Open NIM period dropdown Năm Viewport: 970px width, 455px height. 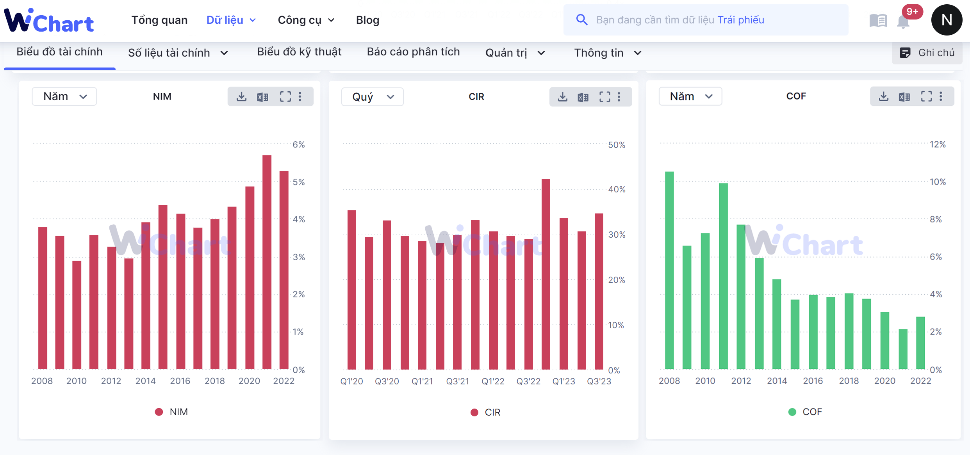[64, 96]
